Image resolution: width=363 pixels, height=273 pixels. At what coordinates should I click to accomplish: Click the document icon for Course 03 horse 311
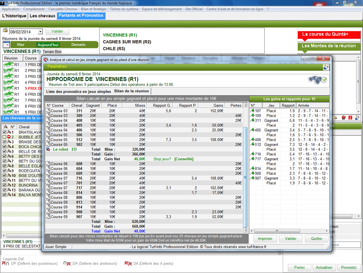click(x=48, y=111)
